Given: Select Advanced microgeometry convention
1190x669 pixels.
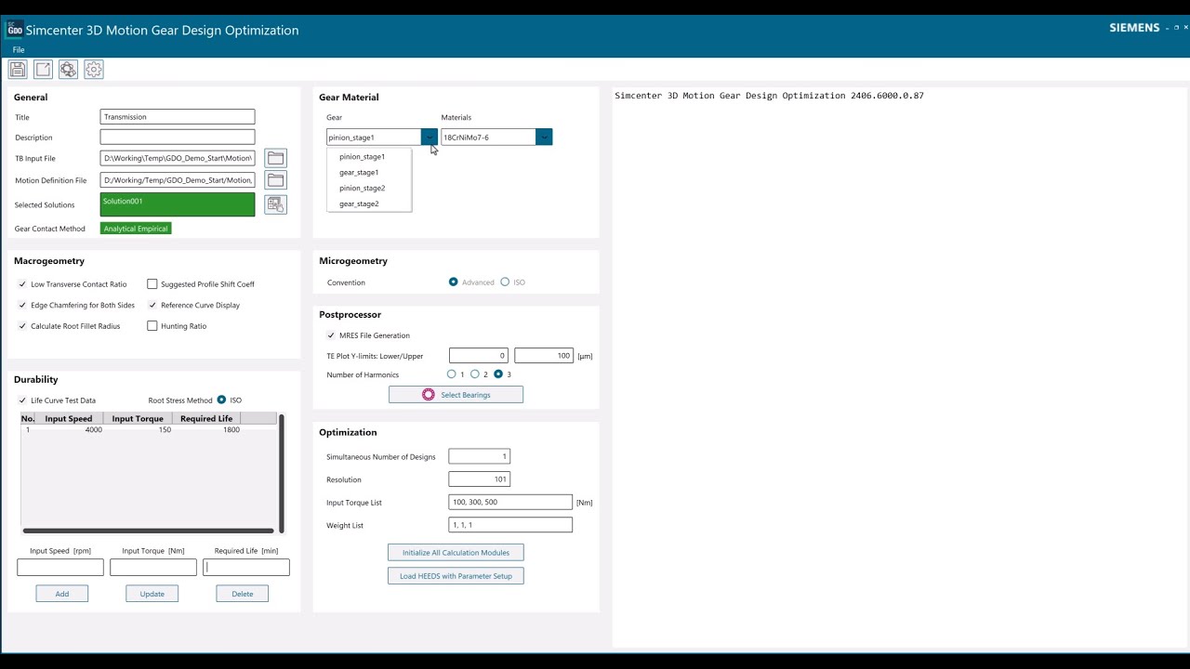Looking at the screenshot, I should pyautogui.click(x=454, y=282).
